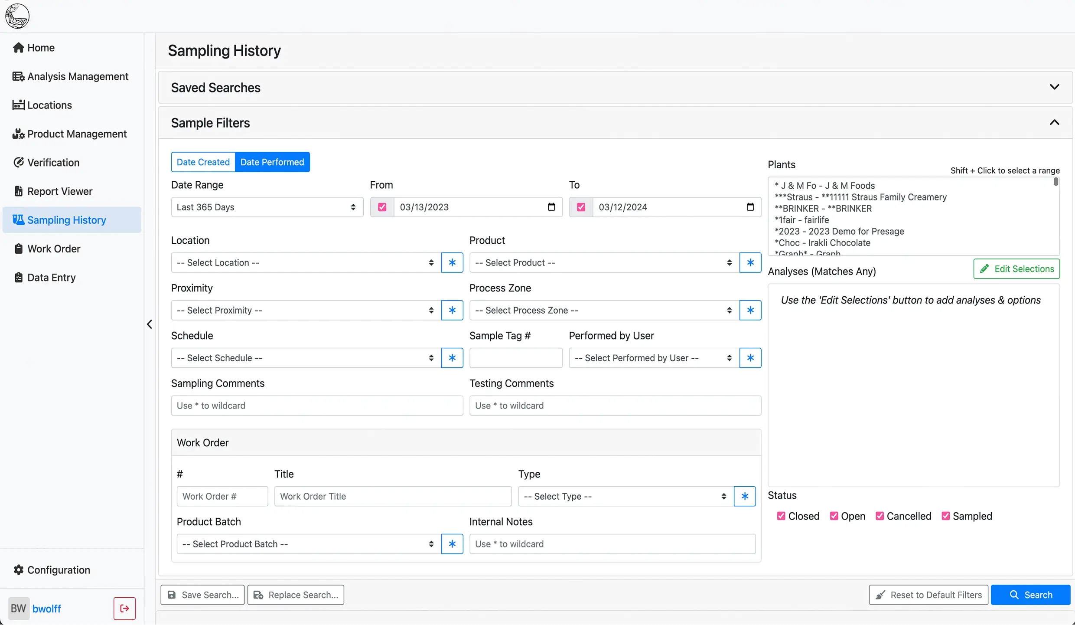Open the Select Performed by User dropdown

(x=654, y=358)
